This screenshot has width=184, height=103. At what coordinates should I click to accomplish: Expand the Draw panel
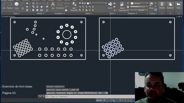point(16,13)
